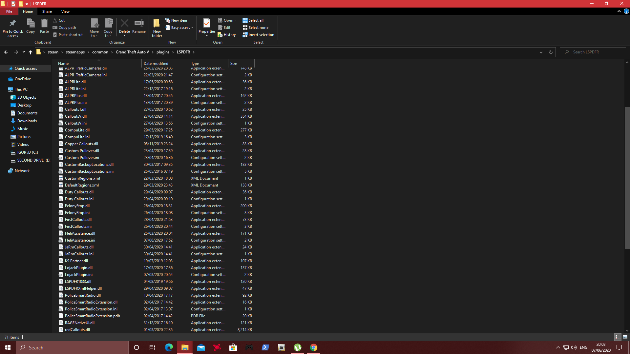Open the View ribbon tab
This screenshot has width=630, height=354.
(x=65, y=11)
